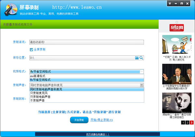
Task: Click the 开始/停止录制:F3 hotkey link
Action: point(101,120)
